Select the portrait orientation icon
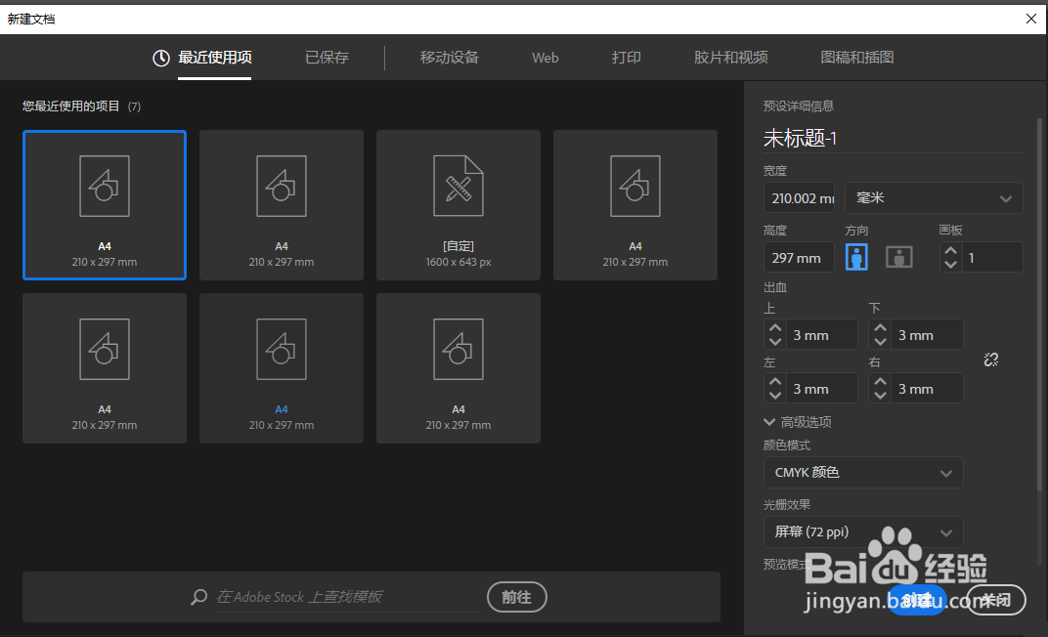 (854, 256)
